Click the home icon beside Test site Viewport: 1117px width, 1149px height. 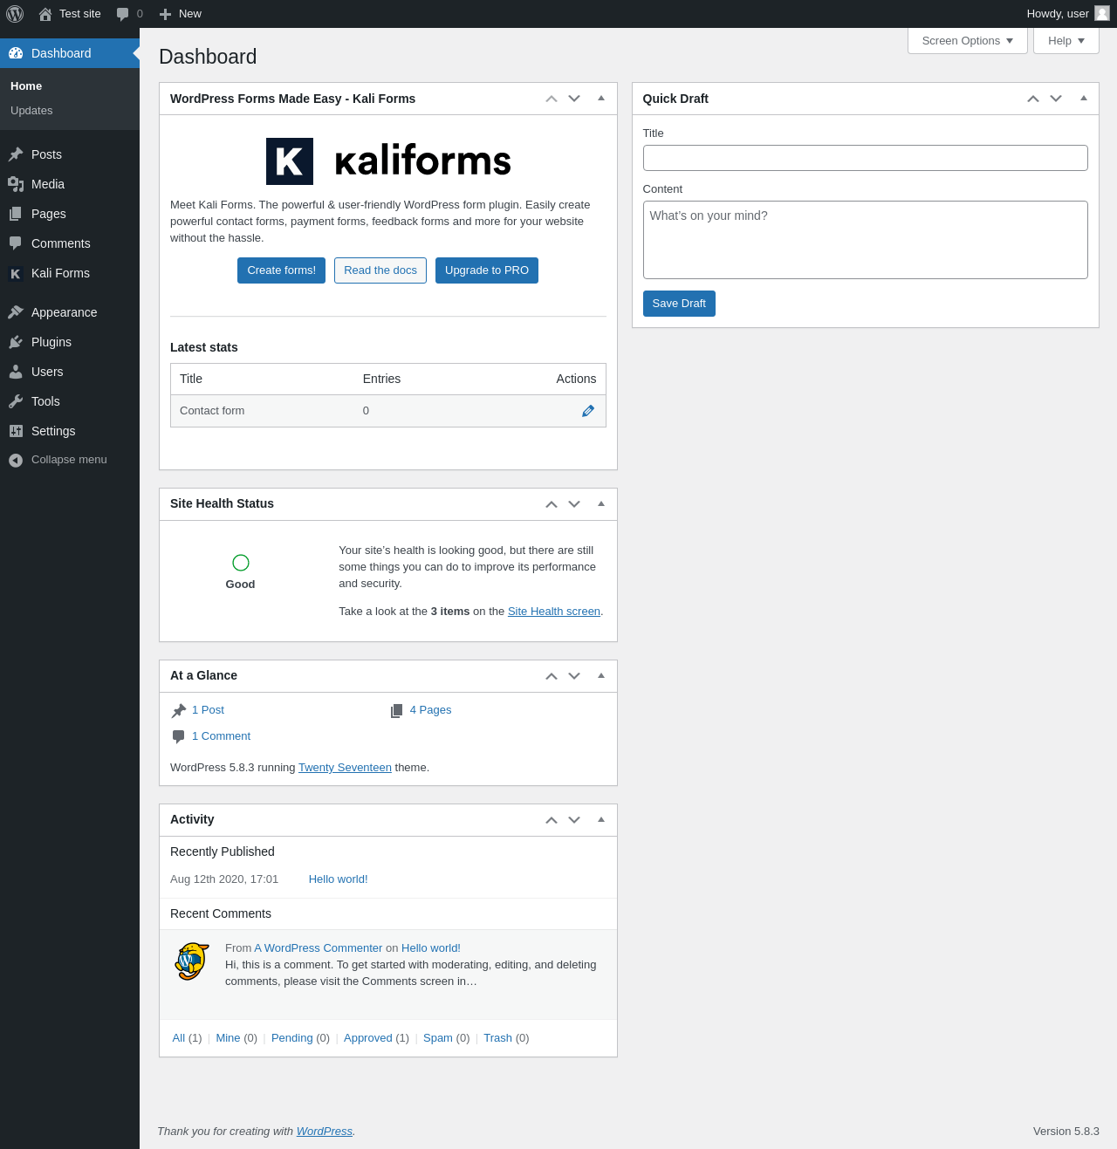[x=45, y=14]
